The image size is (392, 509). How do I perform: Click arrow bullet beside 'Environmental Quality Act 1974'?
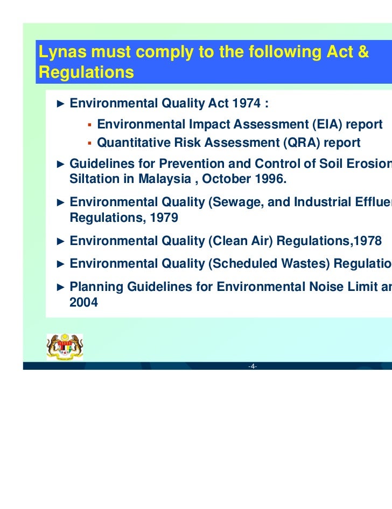tap(60, 104)
